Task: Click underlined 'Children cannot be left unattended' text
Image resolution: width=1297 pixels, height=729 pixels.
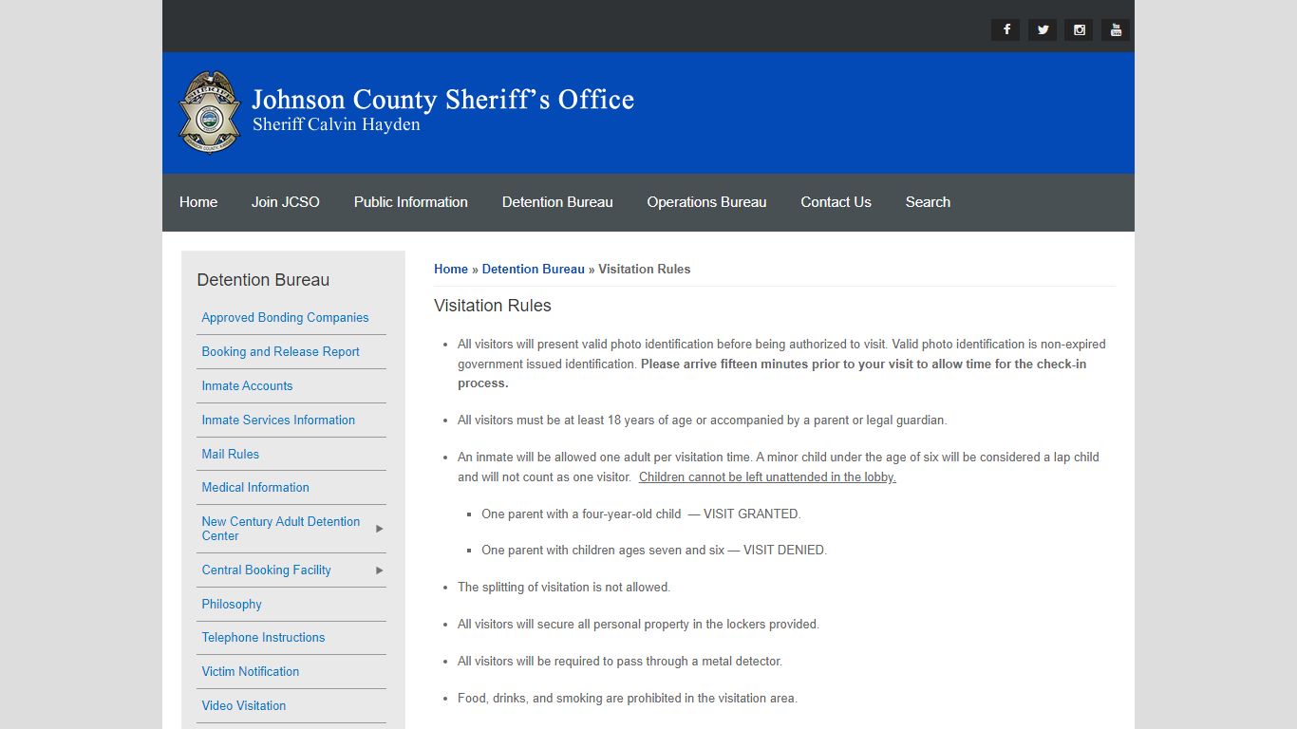Action: click(767, 477)
